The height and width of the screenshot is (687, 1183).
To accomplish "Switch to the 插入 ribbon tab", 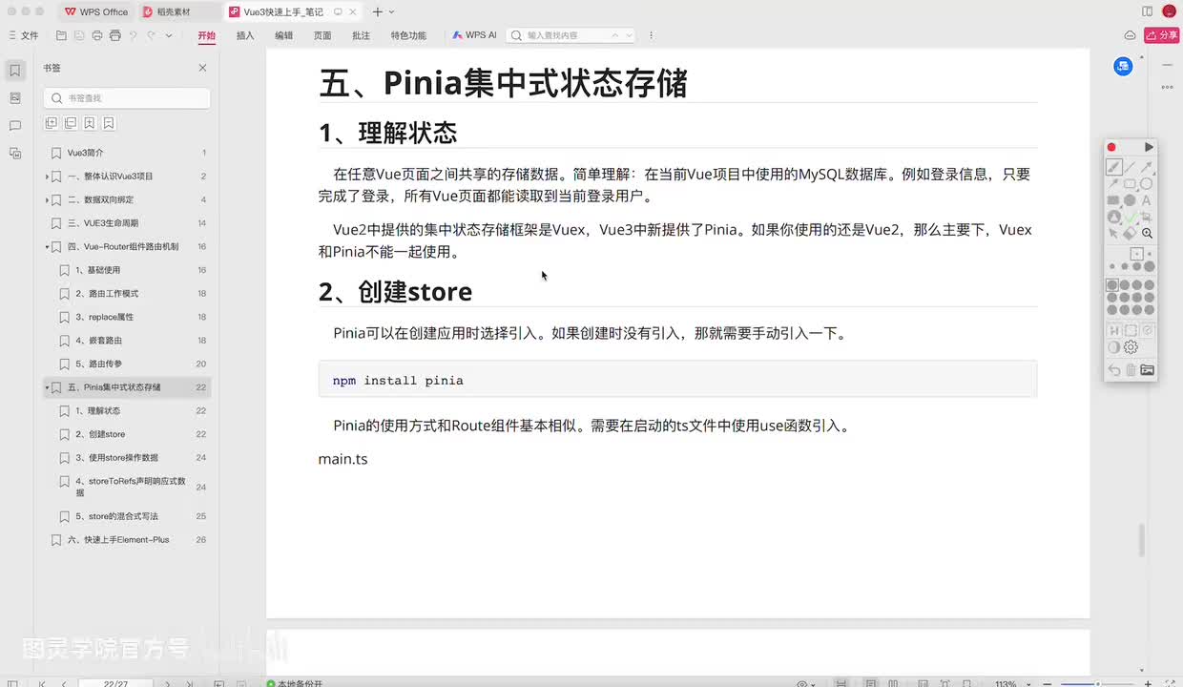I will tap(245, 35).
